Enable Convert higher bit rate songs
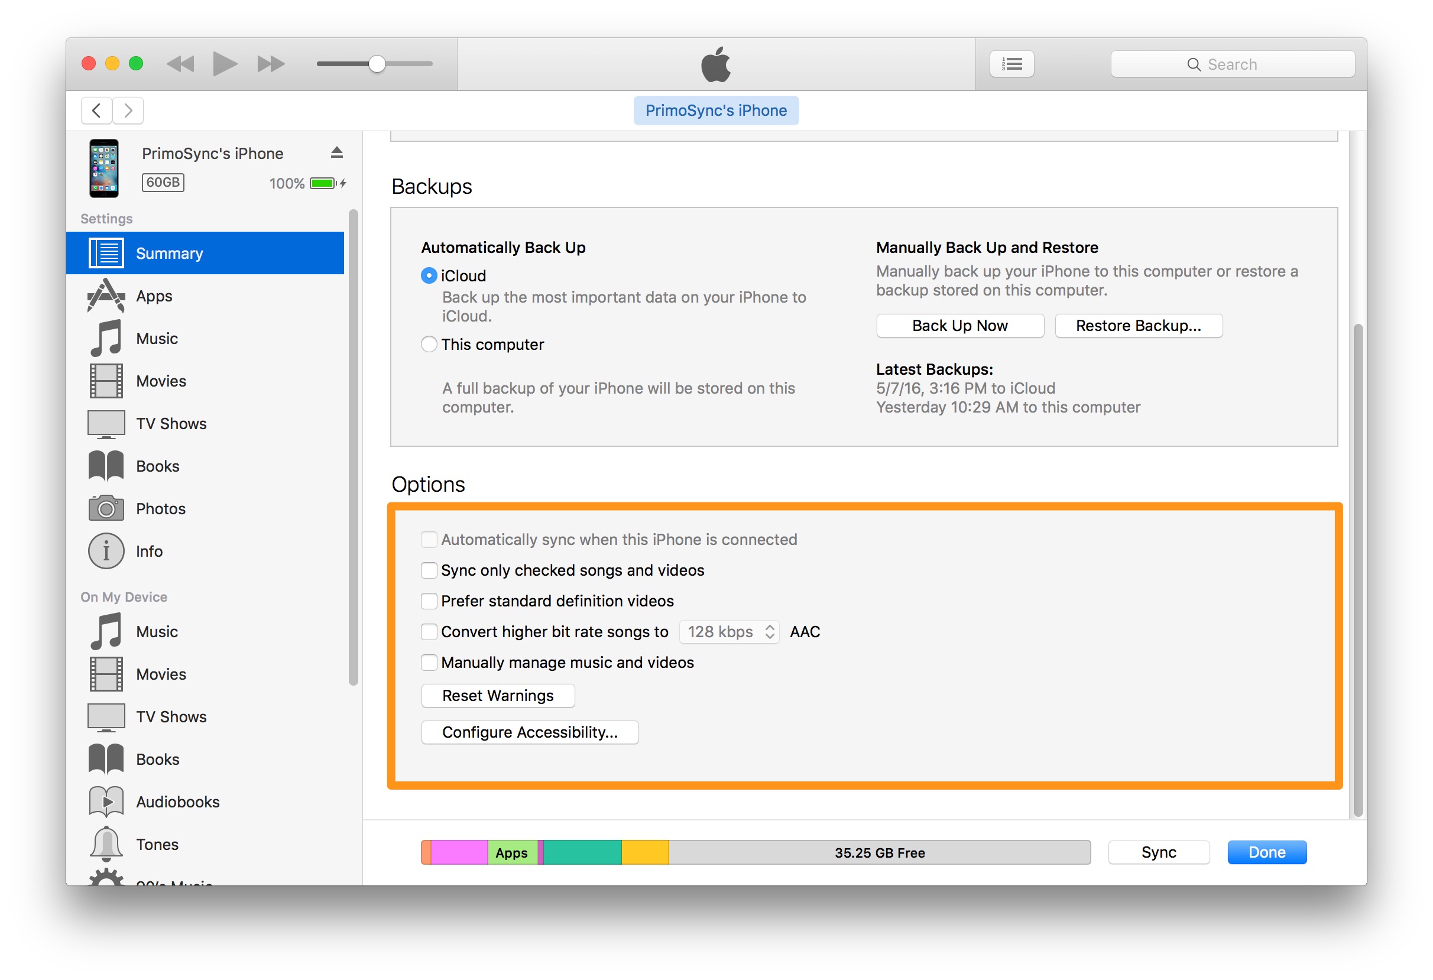 (429, 632)
